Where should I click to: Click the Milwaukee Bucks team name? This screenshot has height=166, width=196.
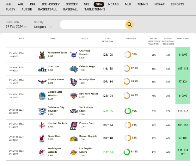[x=58, y=52]
